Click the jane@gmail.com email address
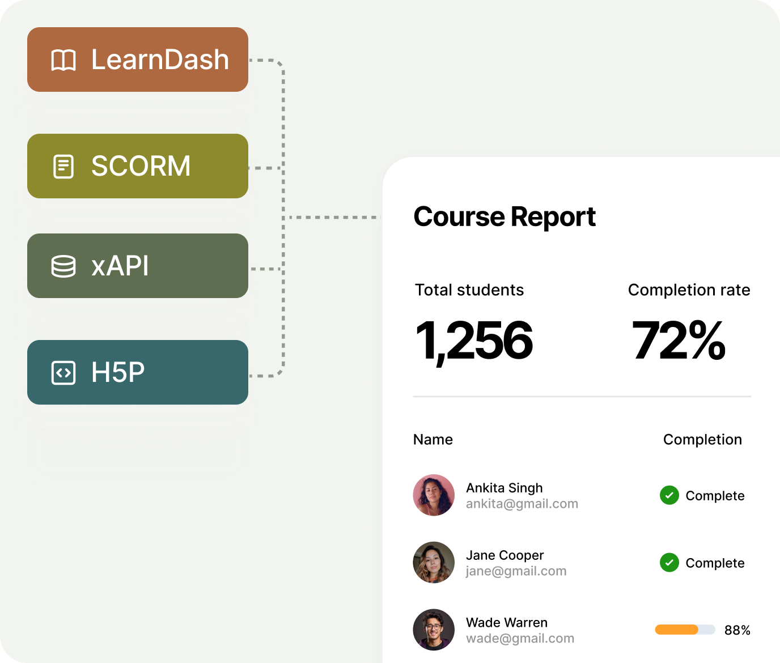 coord(516,571)
